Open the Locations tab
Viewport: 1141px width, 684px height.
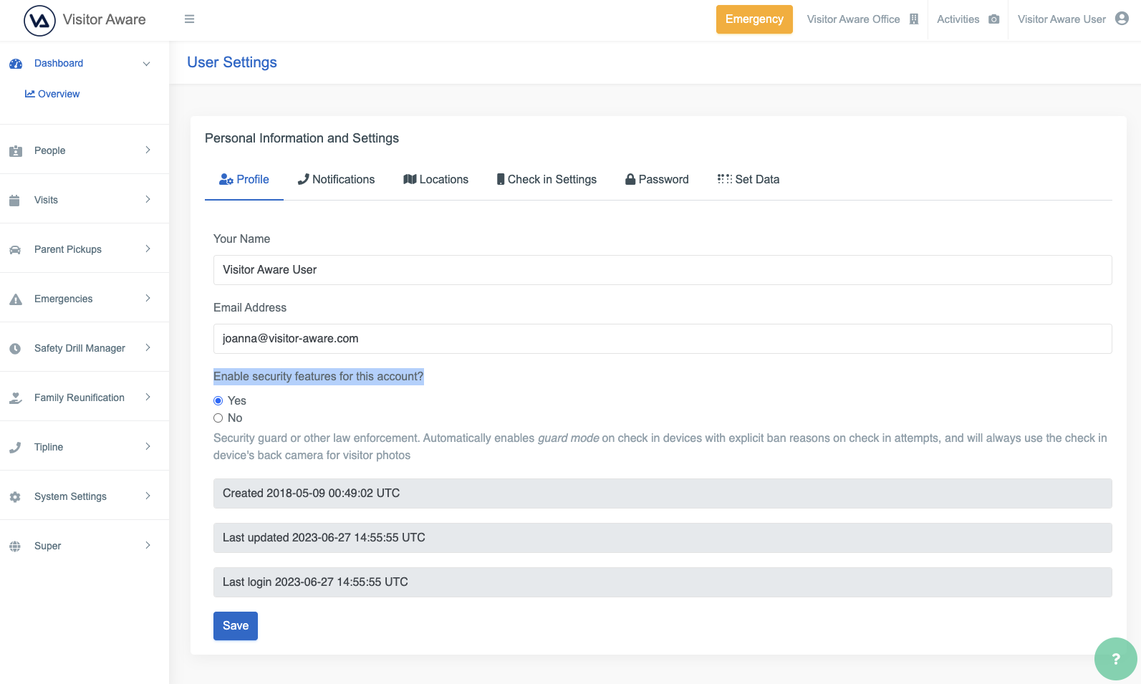tap(435, 180)
